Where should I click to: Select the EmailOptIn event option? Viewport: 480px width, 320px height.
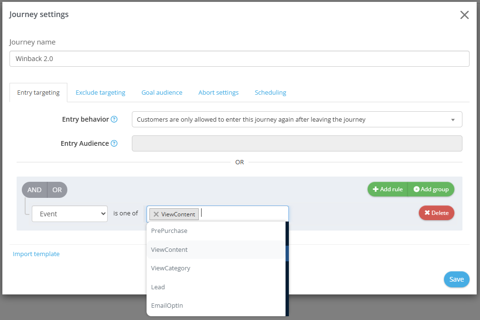coord(166,305)
